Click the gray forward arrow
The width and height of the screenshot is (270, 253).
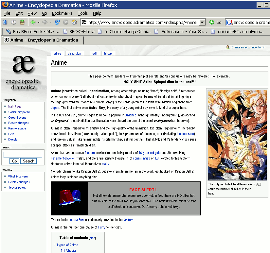click(x=45, y=22)
